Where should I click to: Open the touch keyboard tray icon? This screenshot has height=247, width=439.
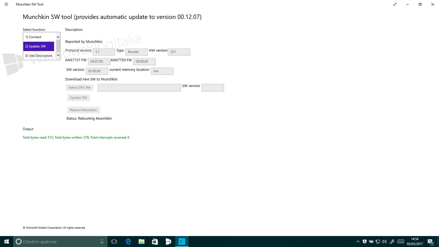tap(400, 242)
